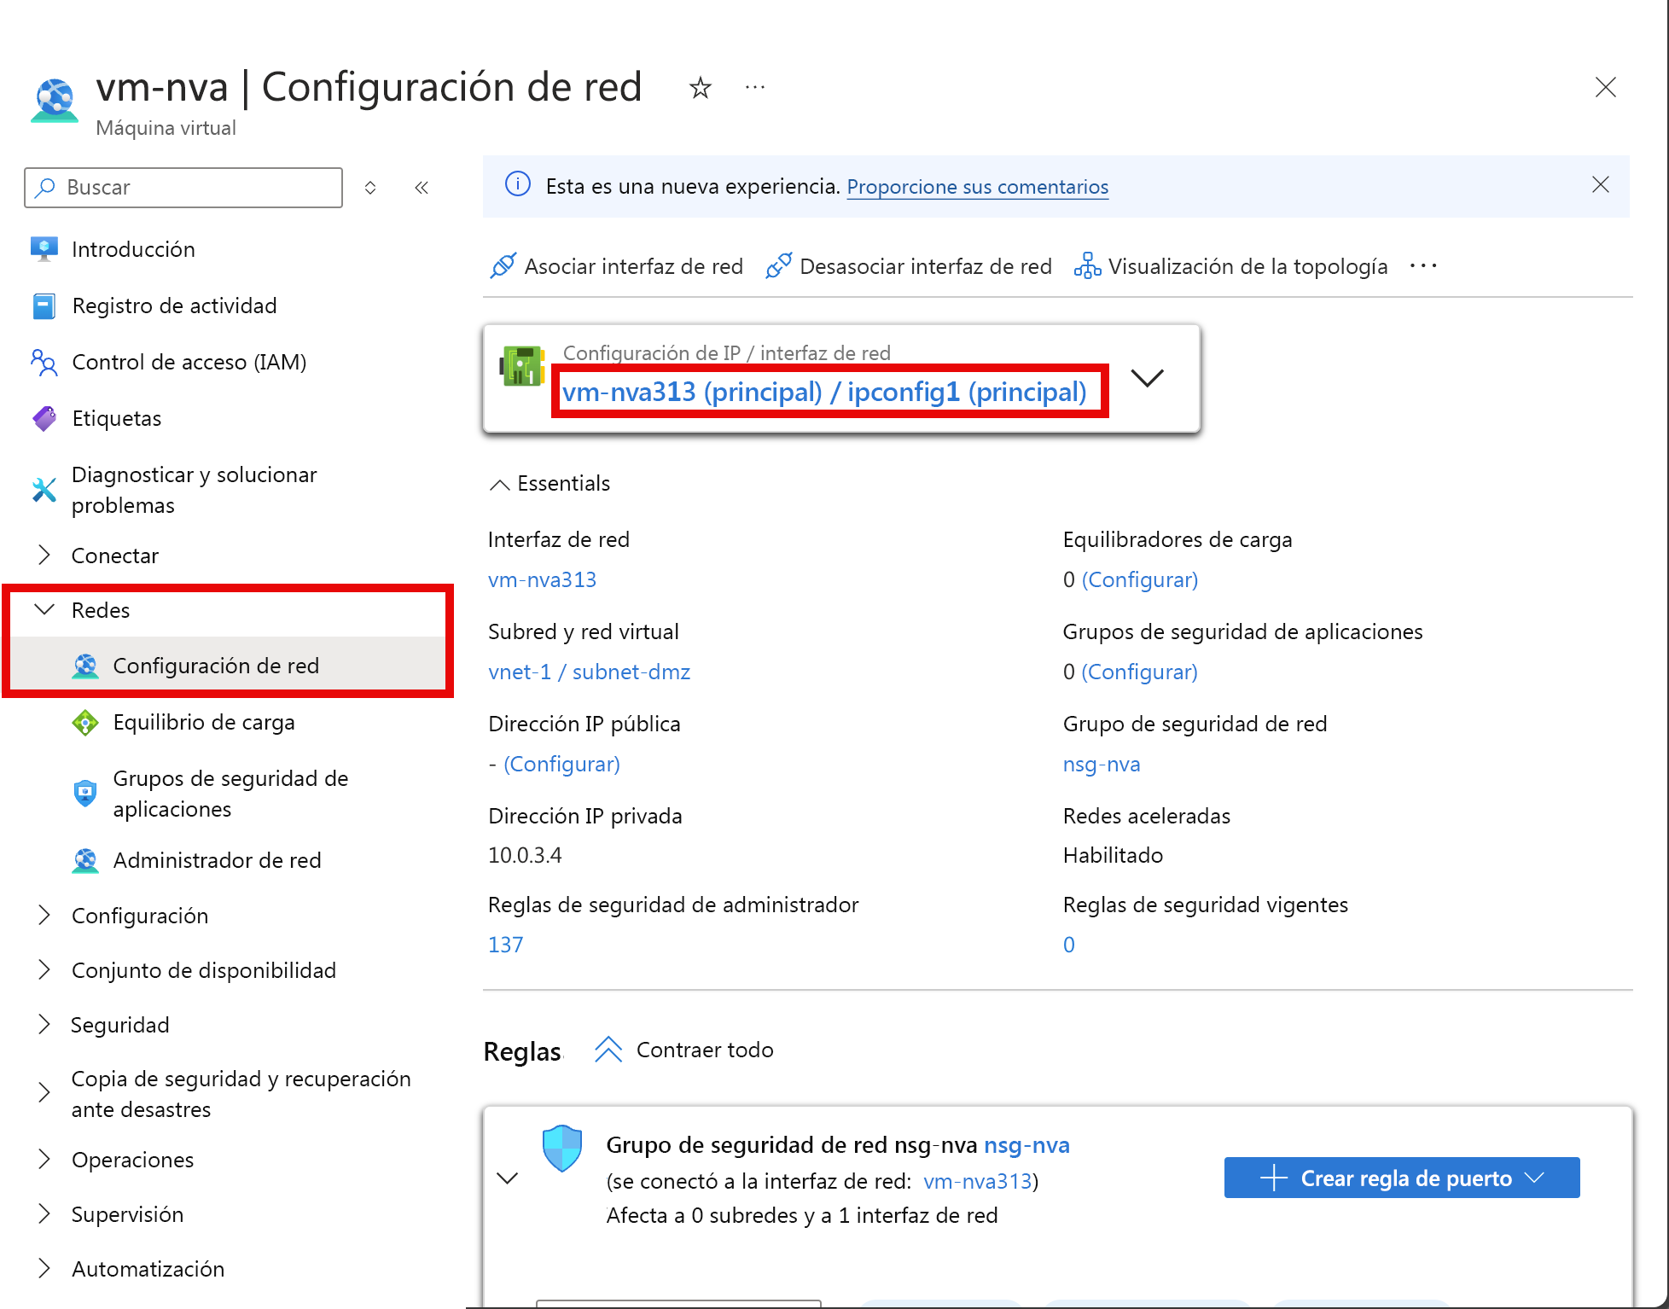Click the search magnifier icon in Buscar
This screenshot has width=1669, height=1309.
click(45, 187)
